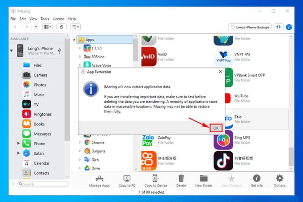Click Manage Apps toolbar button
The width and height of the screenshot is (303, 202).
pyautogui.click(x=99, y=181)
